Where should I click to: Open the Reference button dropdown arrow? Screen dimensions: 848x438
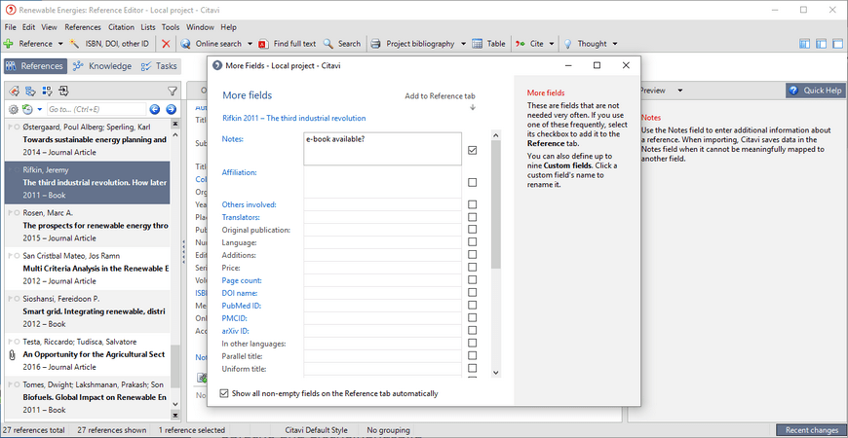click(x=60, y=44)
